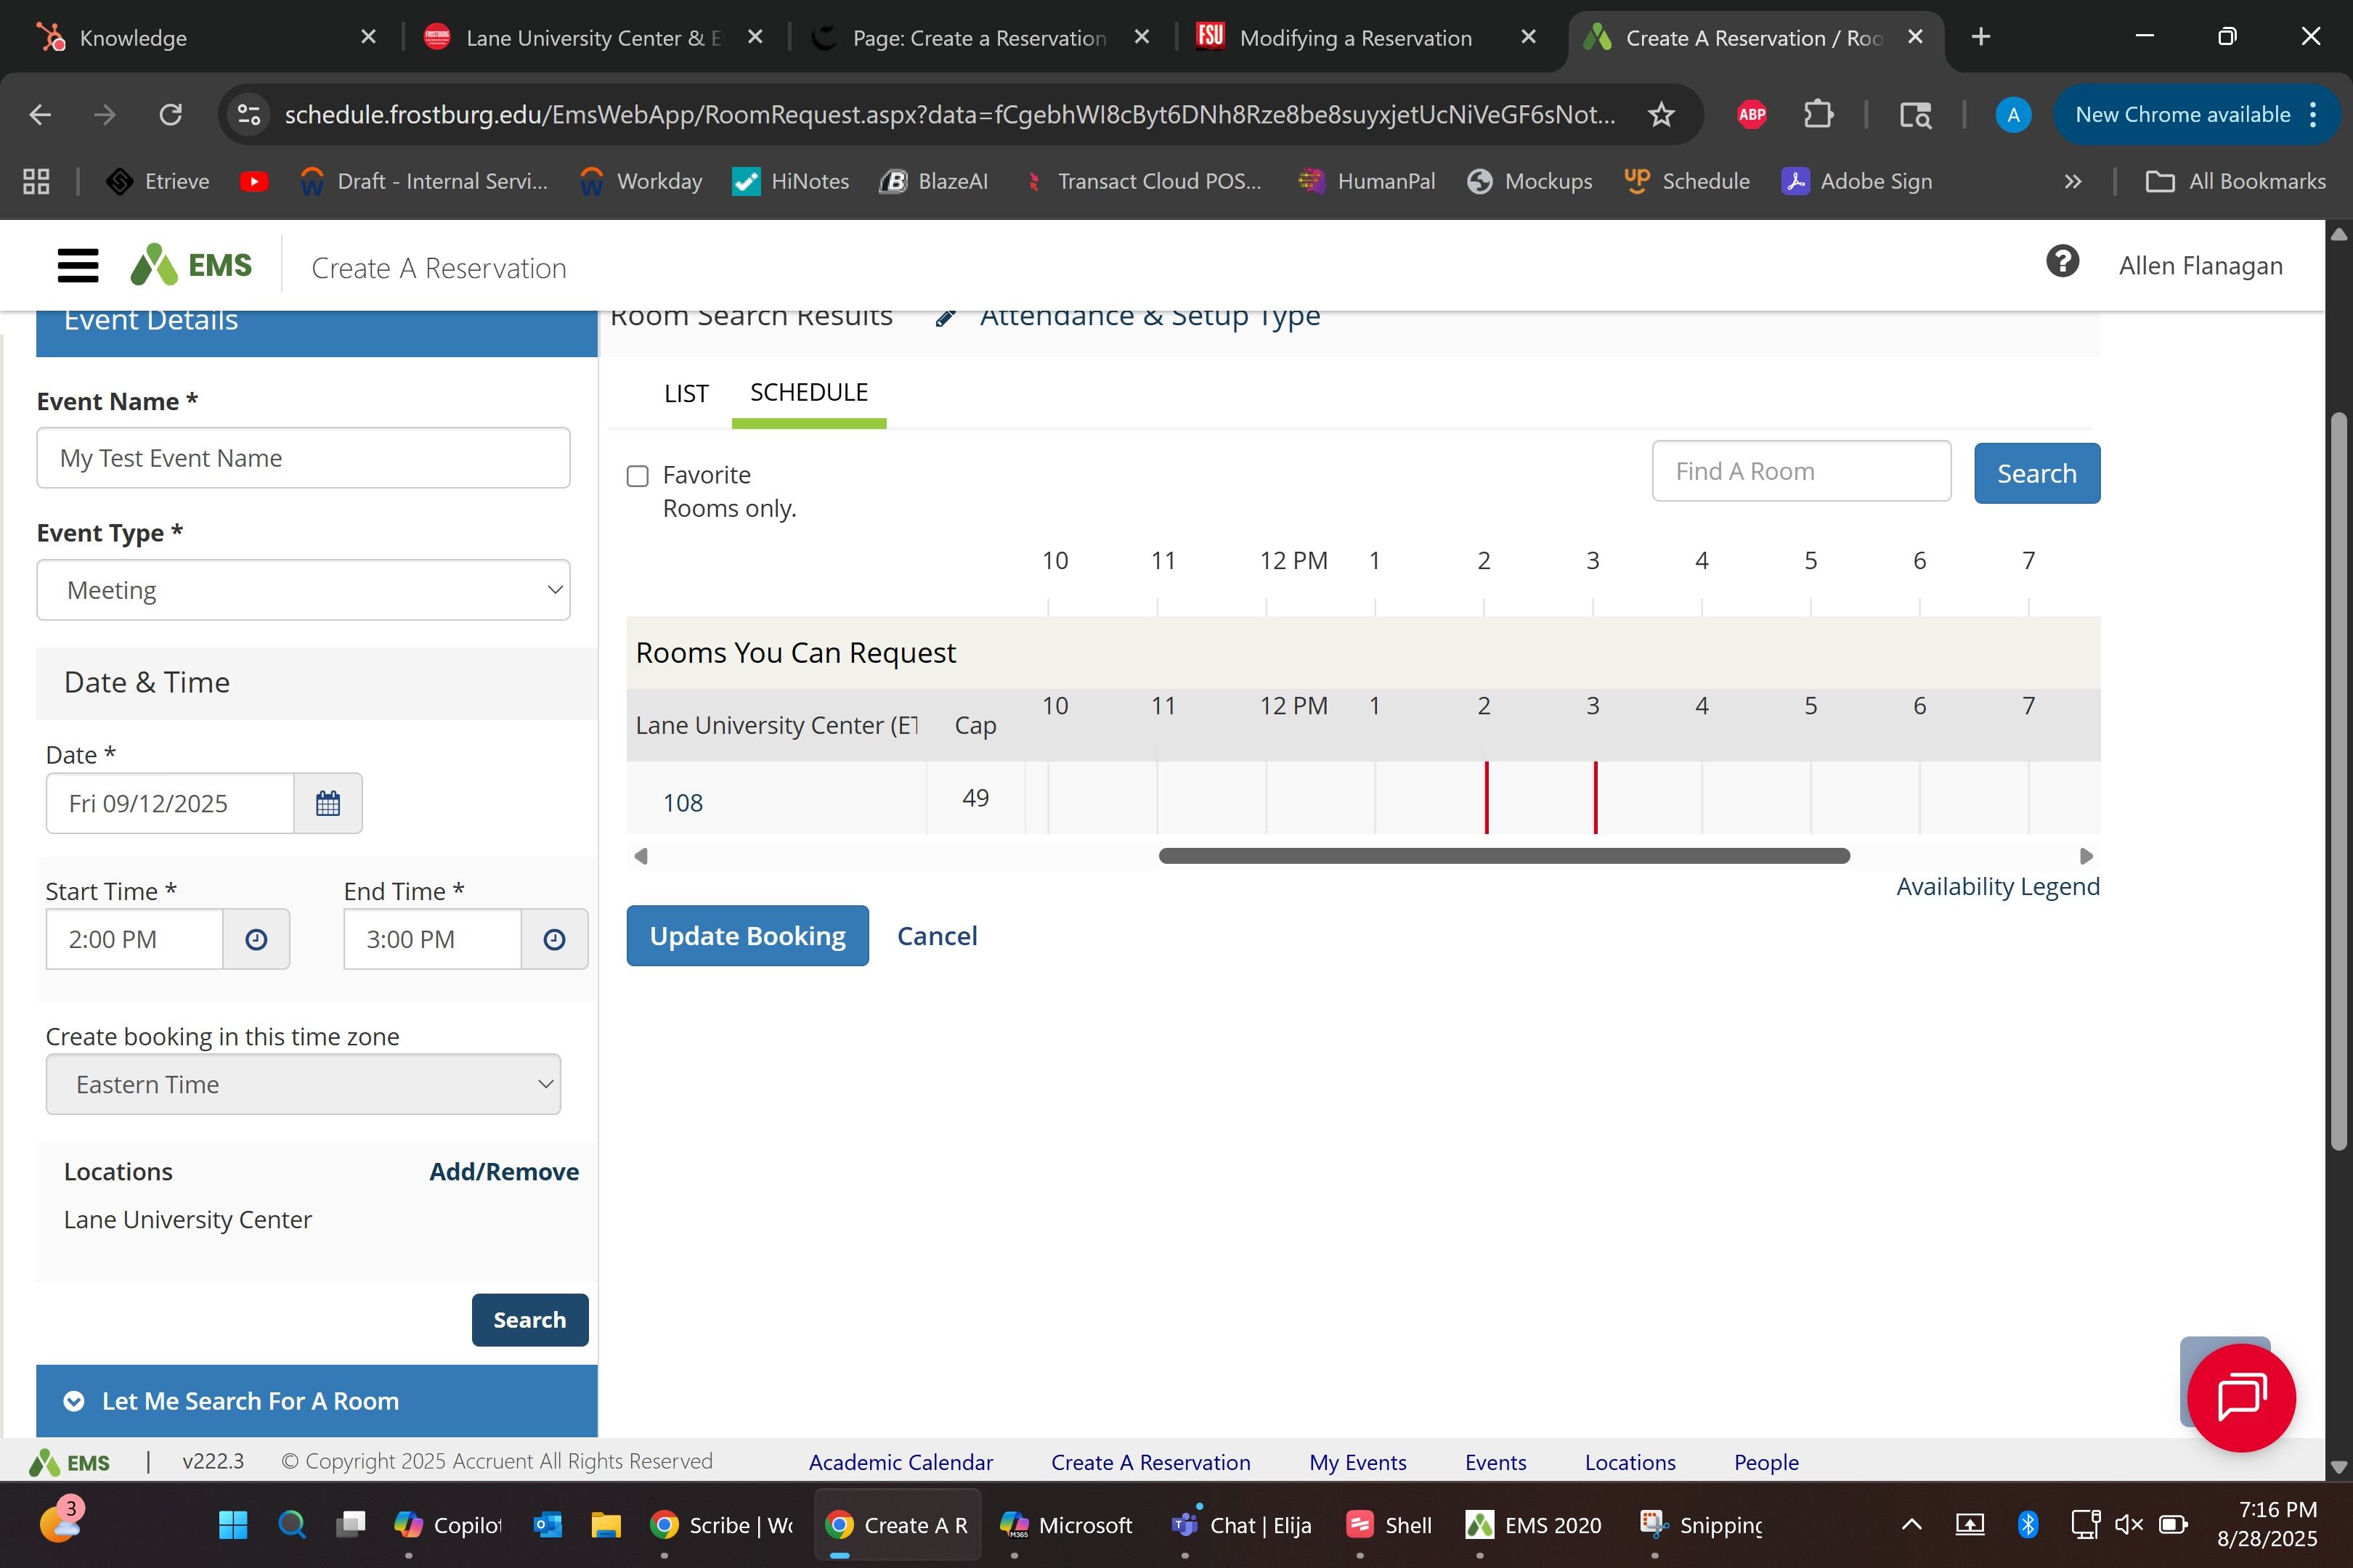Open AdBlock Plus extension icon
Image resolution: width=2353 pixels, height=1568 pixels.
point(1752,115)
